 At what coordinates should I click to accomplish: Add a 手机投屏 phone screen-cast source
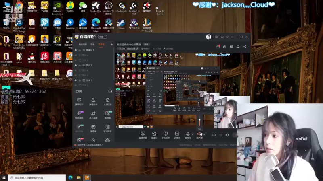coord(166,135)
